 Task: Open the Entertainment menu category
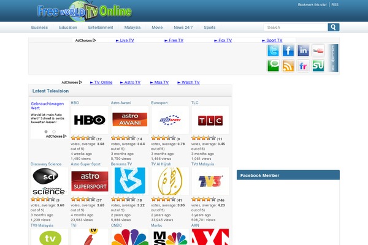pos(101,28)
